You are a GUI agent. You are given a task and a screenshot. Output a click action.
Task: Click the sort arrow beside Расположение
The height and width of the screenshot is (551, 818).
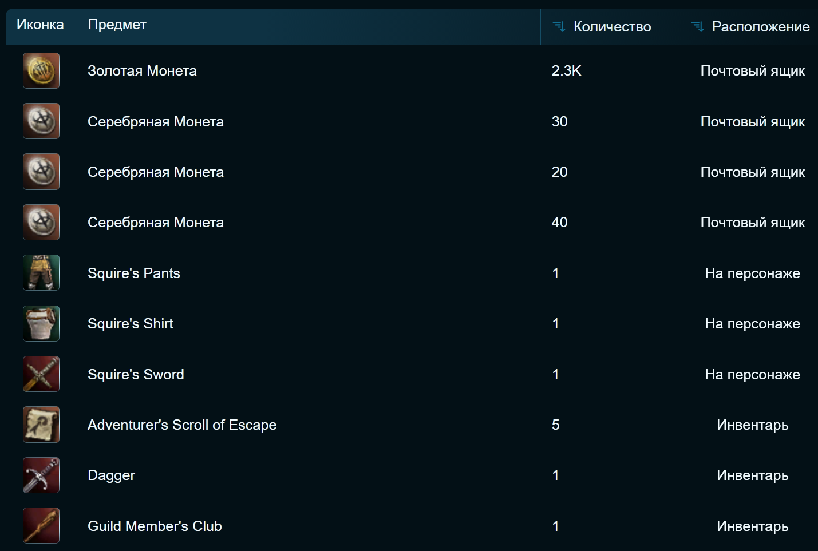click(x=697, y=27)
